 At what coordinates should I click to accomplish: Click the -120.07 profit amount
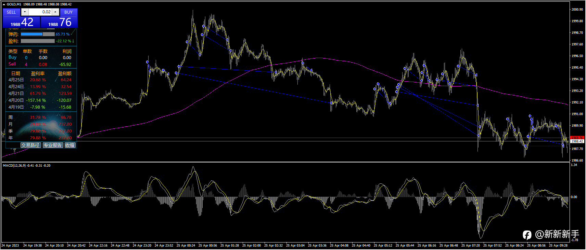(x=64, y=100)
